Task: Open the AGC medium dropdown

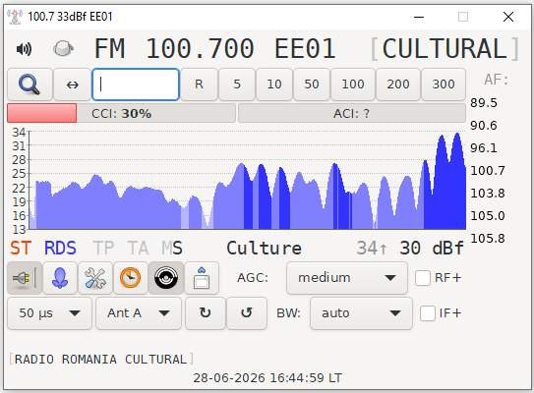Action: 347,278
